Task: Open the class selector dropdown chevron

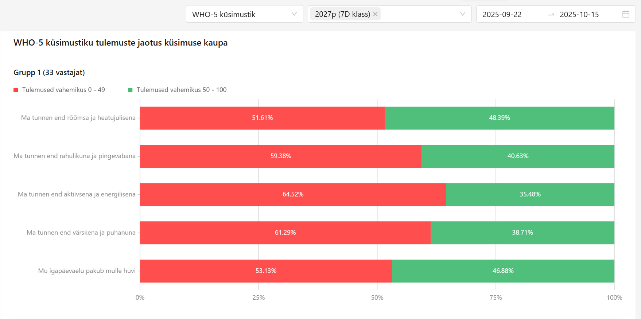Action: [462, 14]
